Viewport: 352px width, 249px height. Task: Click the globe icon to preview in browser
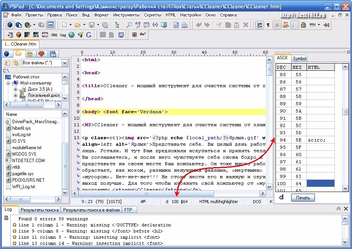pyautogui.click(x=71, y=34)
